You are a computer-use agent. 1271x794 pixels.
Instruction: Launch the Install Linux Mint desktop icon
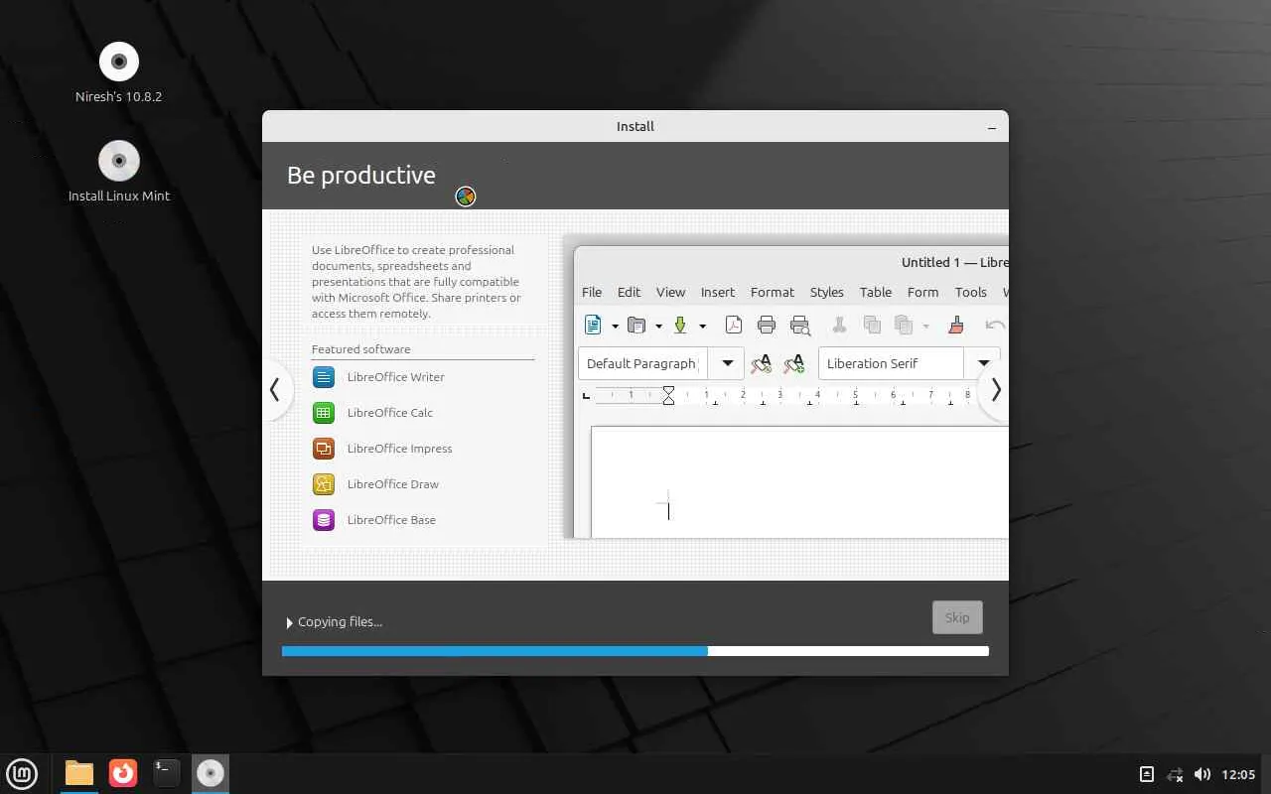point(119,161)
